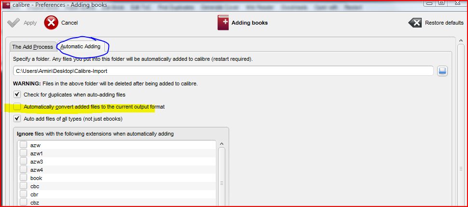Click the WARNING files deleted text
This screenshot has width=468, height=207.
[105, 83]
